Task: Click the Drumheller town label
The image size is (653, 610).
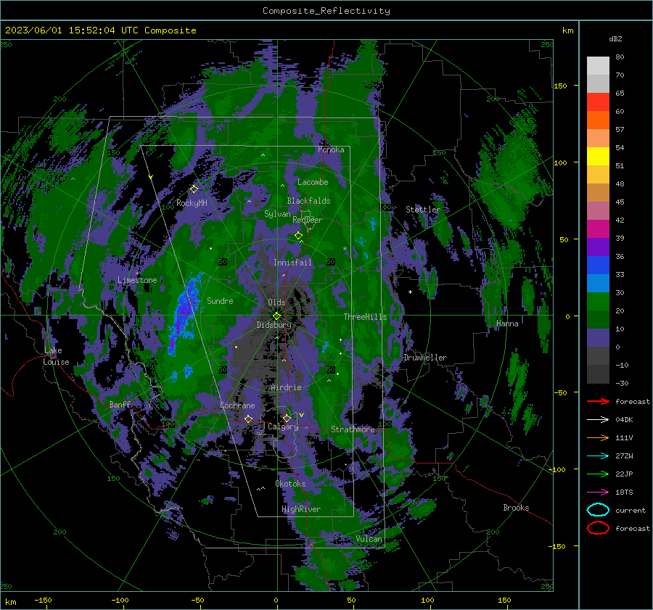Action: point(425,358)
